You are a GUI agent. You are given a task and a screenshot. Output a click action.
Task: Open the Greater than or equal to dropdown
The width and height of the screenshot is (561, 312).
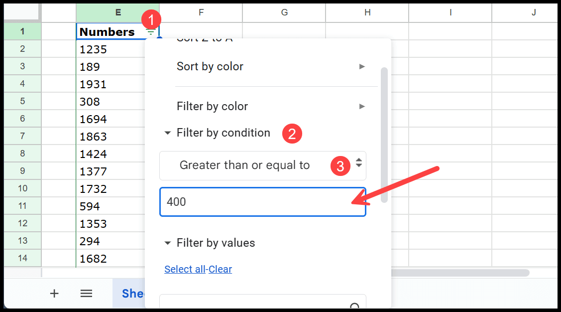click(262, 165)
